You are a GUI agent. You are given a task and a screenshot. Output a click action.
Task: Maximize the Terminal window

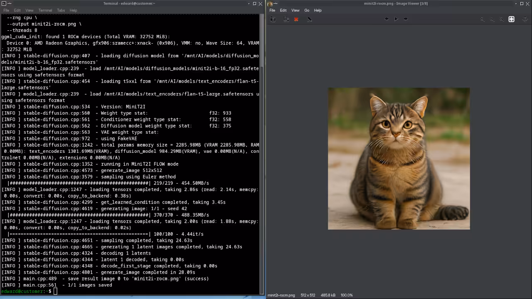(x=255, y=3)
